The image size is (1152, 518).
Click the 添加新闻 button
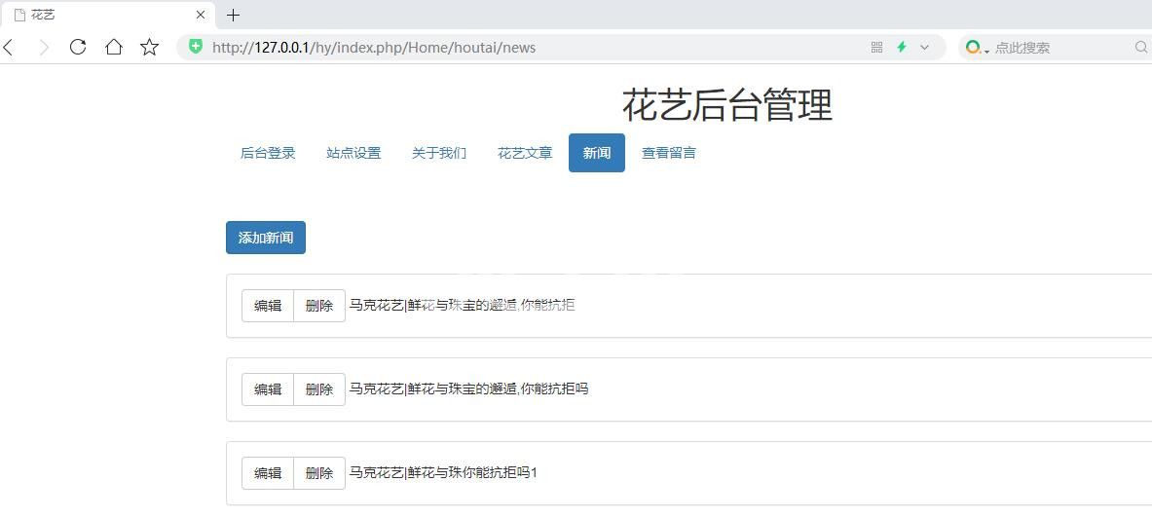click(x=266, y=238)
